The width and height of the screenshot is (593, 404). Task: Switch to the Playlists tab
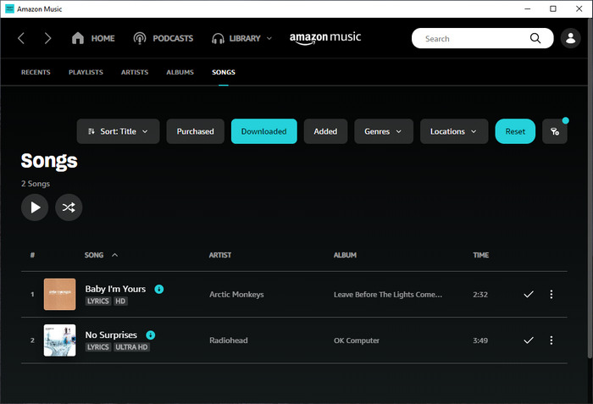pyautogui.click(x=86, y=72)
